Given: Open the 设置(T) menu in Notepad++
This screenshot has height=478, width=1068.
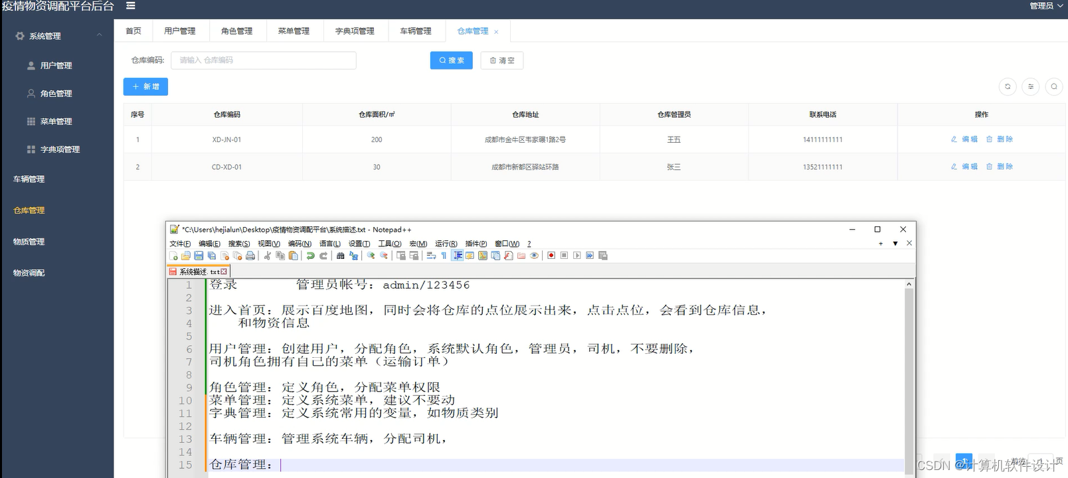Looking at the screenshot, I should pyautogui.click(x=359, y=244).
